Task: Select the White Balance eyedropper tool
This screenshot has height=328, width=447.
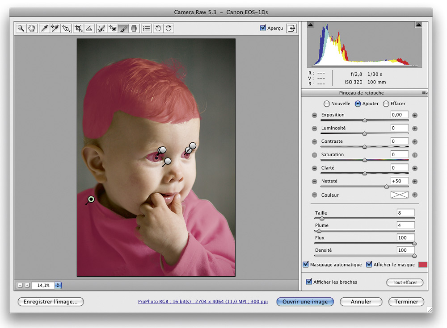Action: point(44,28)
